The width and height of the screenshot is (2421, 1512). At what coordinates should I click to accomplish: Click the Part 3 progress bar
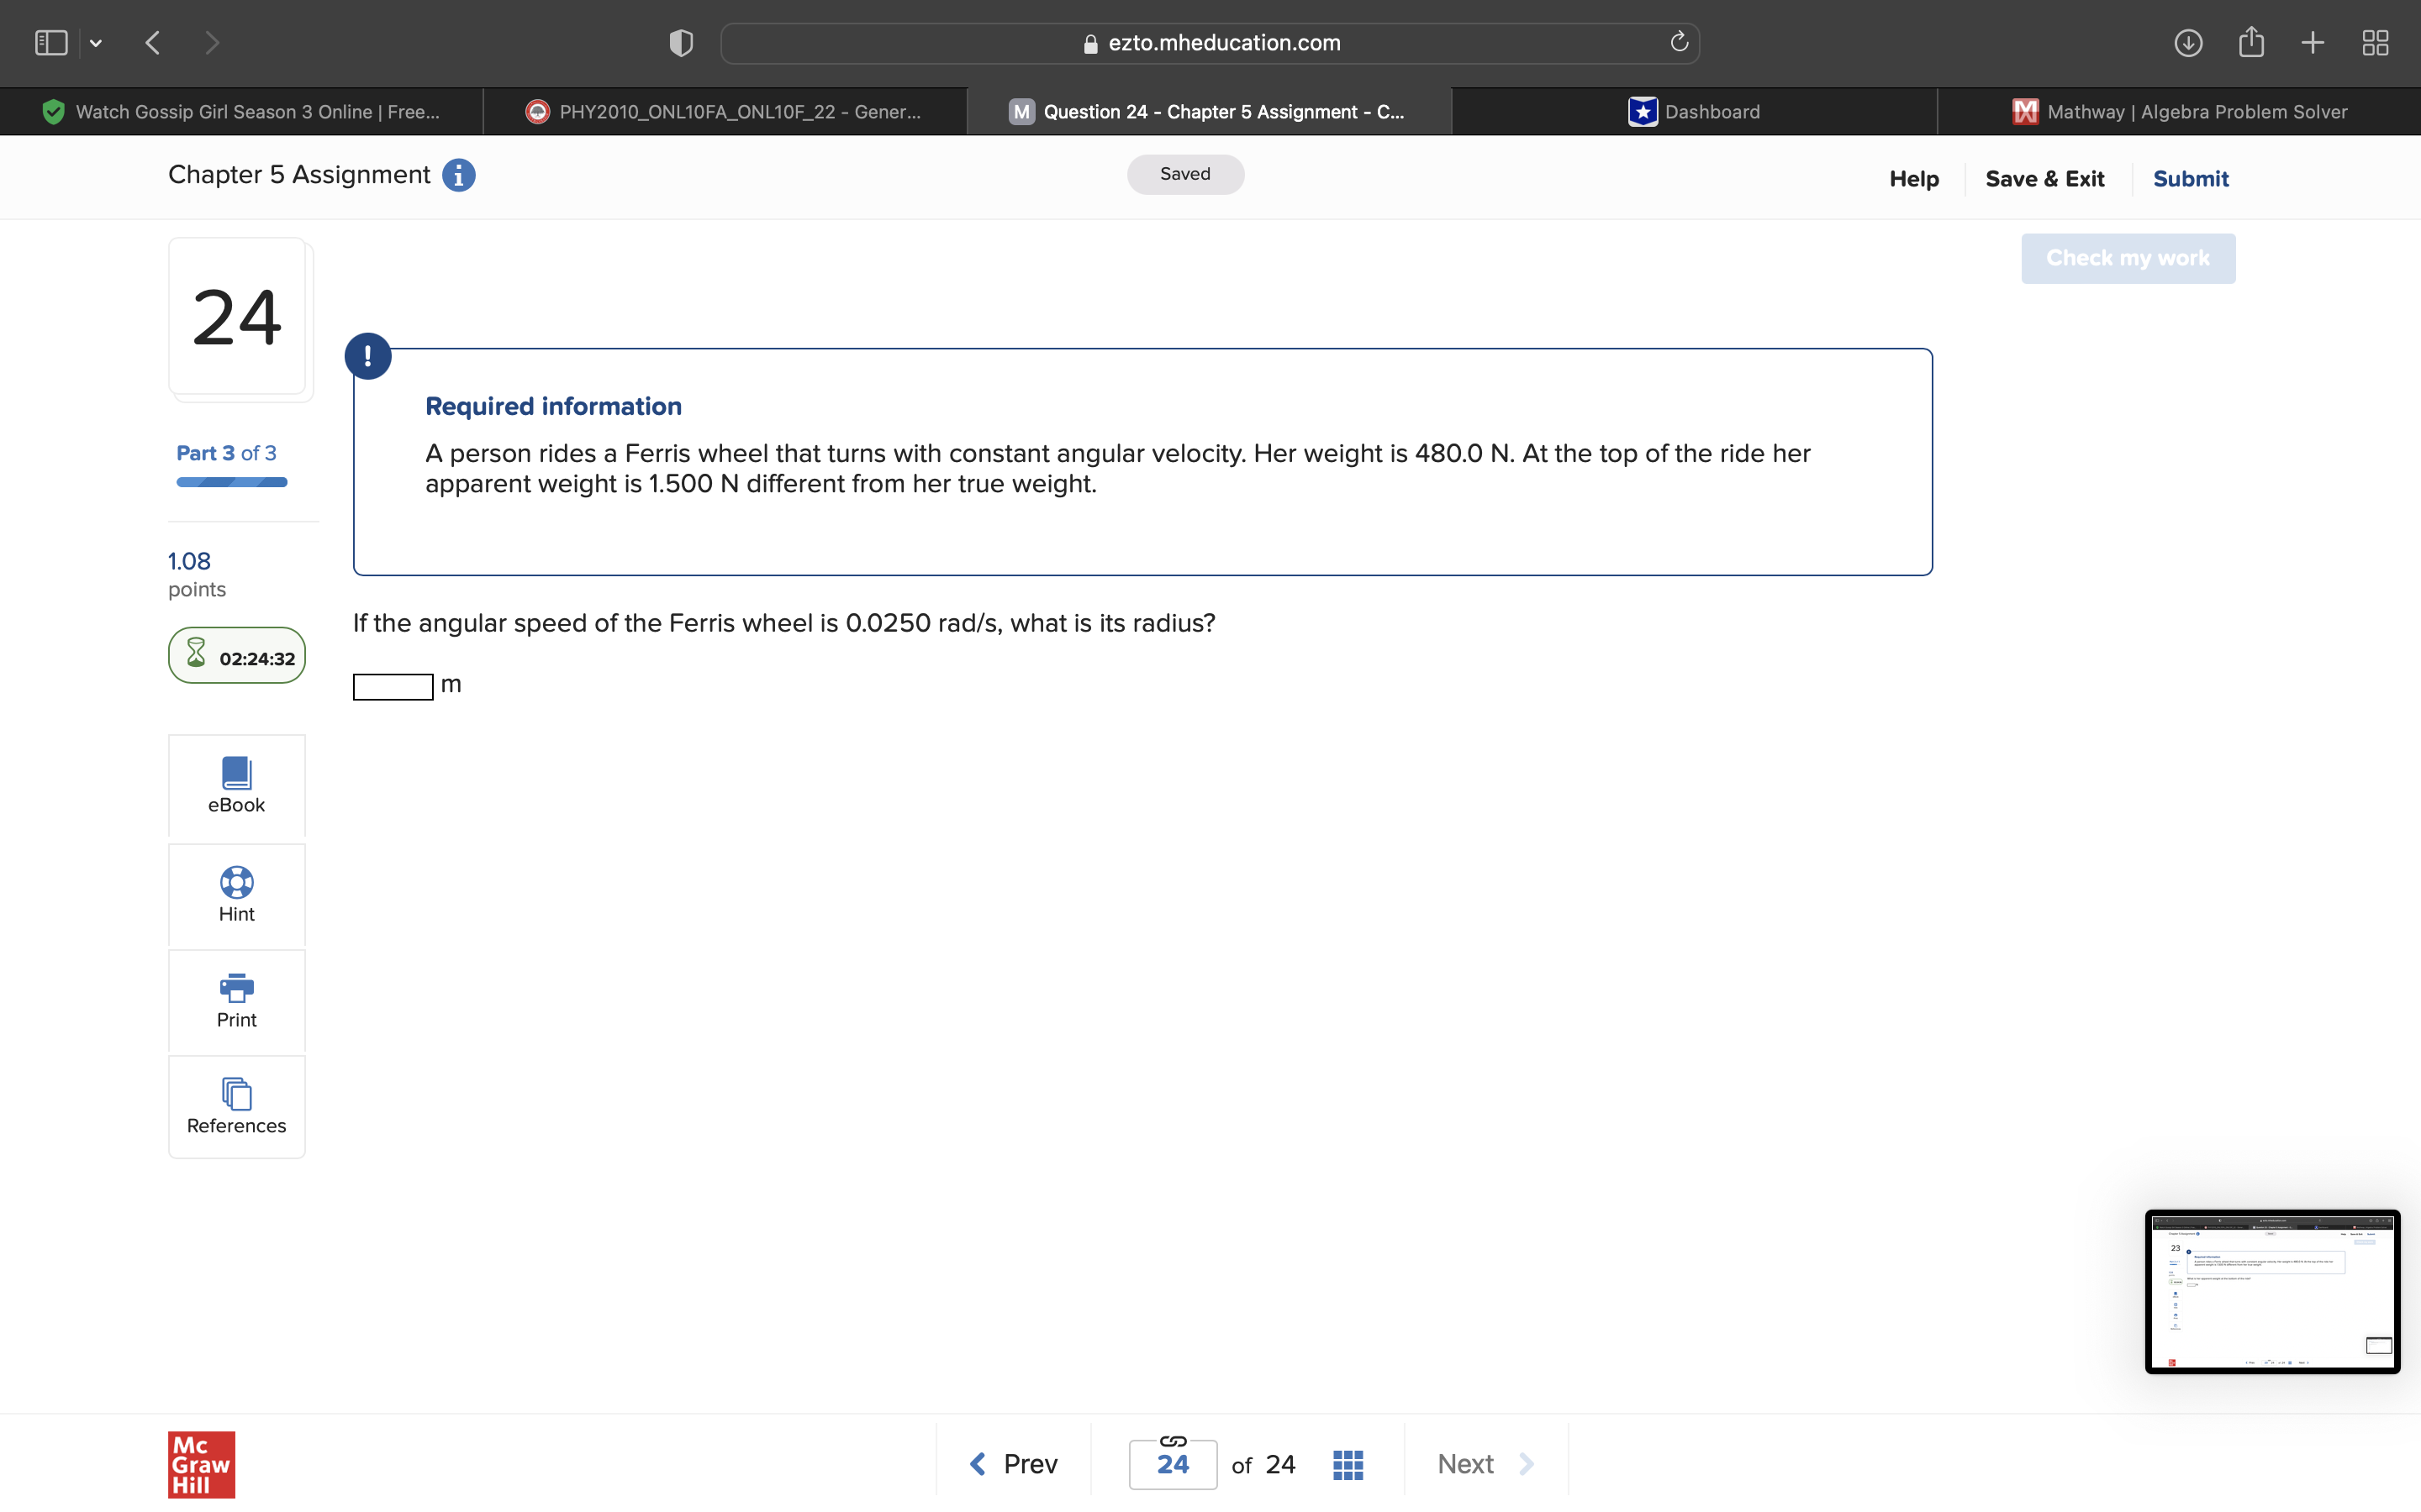coord(231,482)
